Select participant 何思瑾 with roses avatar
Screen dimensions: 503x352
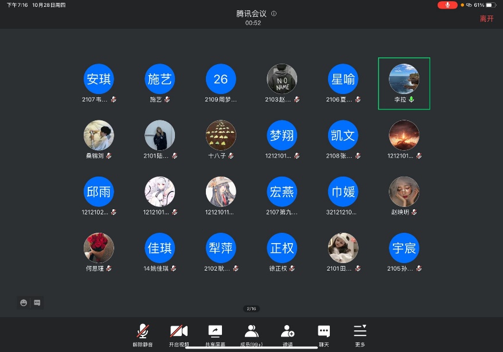[99, 248]
